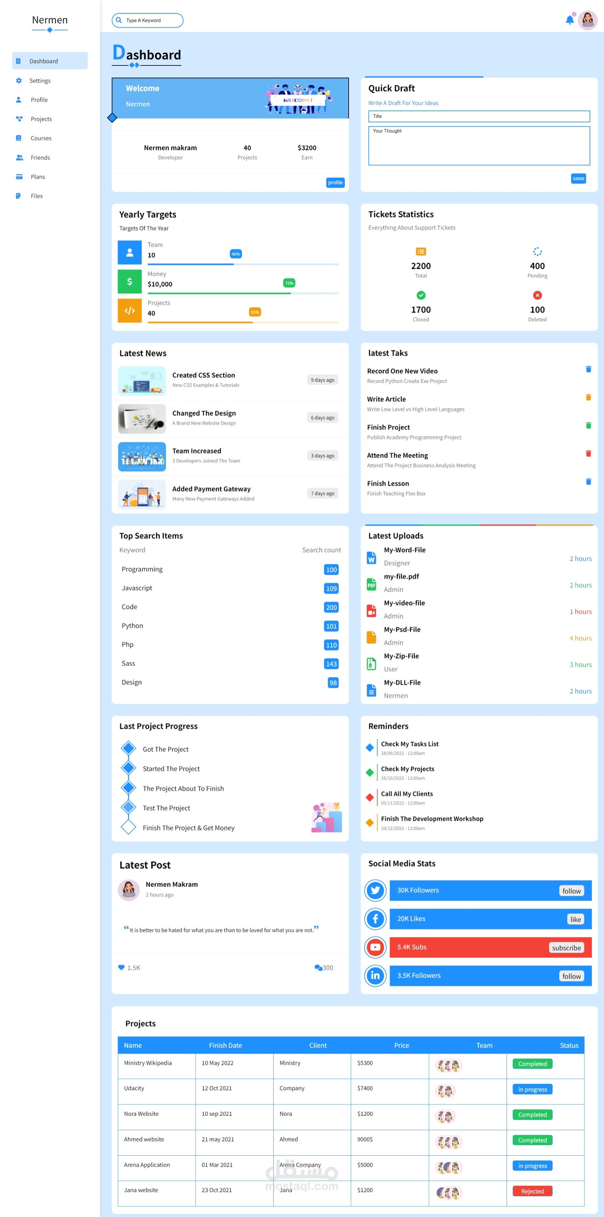The height and width of the screenshot is (1217, 604).
Task: Click the My-Zip-File archive icon
Action: click(x=372, y=664)
